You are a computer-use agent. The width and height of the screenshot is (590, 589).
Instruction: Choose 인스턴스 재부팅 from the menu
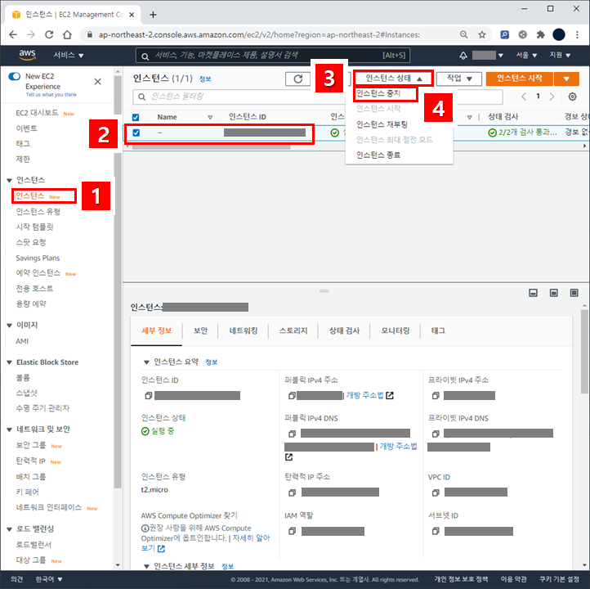(x=382, y=124)
